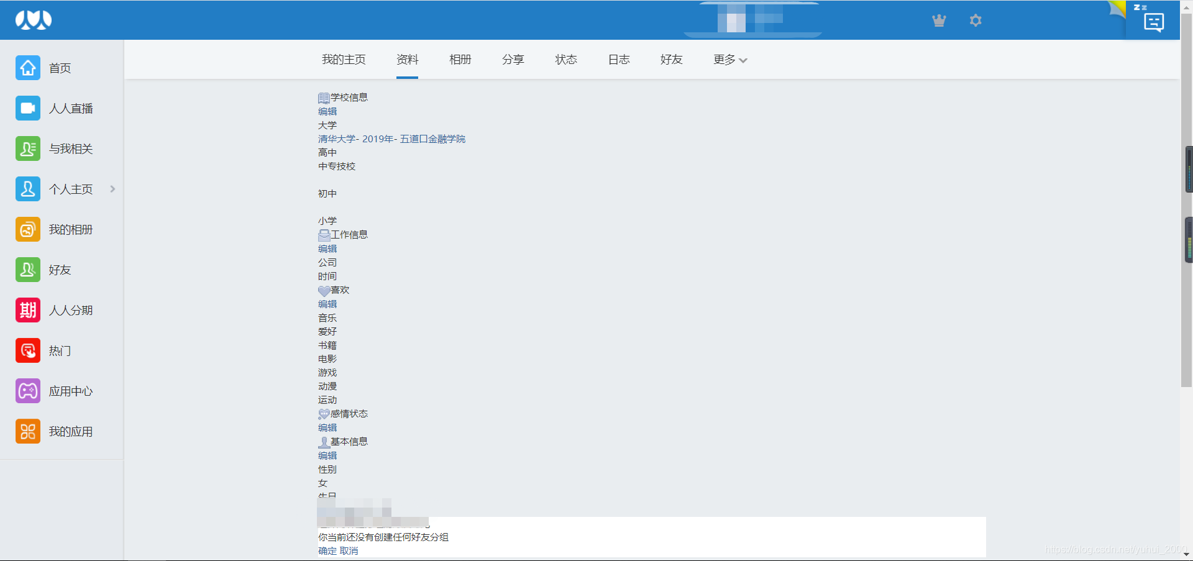Click the 人人直播 sidebar label
The image size is (1193, 561).
tap(71, 109)
